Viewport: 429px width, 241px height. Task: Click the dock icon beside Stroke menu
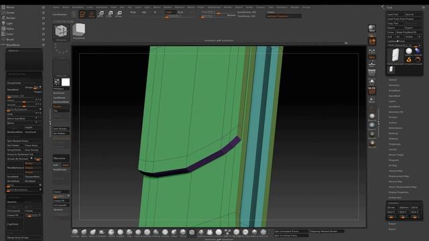click(x=43, y=13)
